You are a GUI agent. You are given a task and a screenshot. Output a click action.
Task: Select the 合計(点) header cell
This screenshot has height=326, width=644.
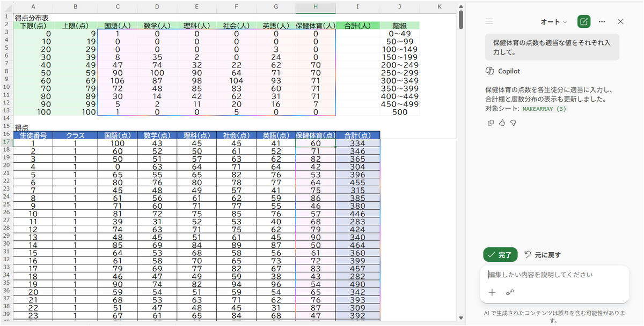(x=357, y=135)
